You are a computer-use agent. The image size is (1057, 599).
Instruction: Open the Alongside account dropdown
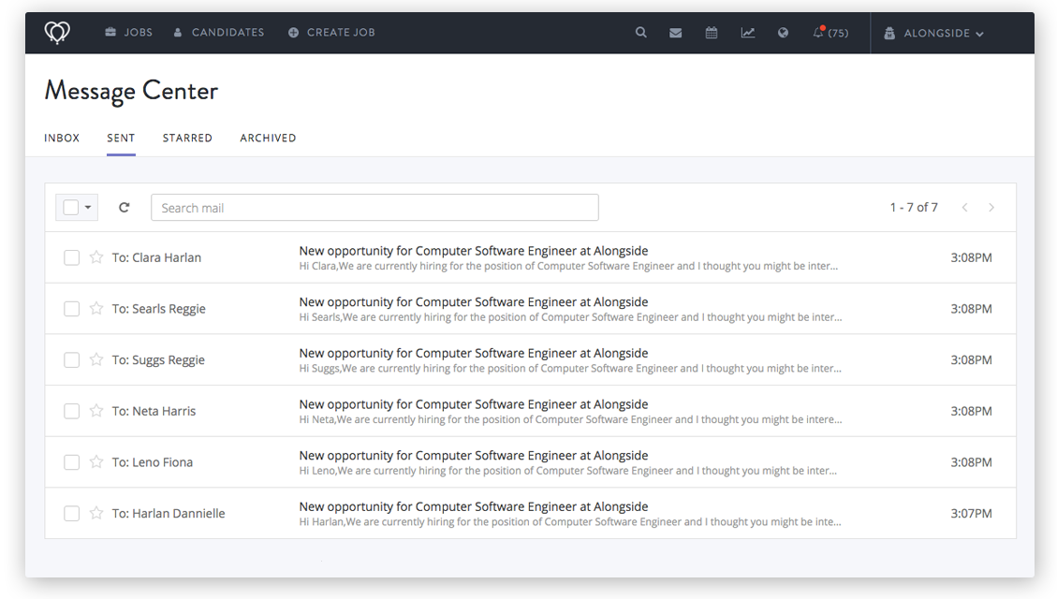click(933, 33)
